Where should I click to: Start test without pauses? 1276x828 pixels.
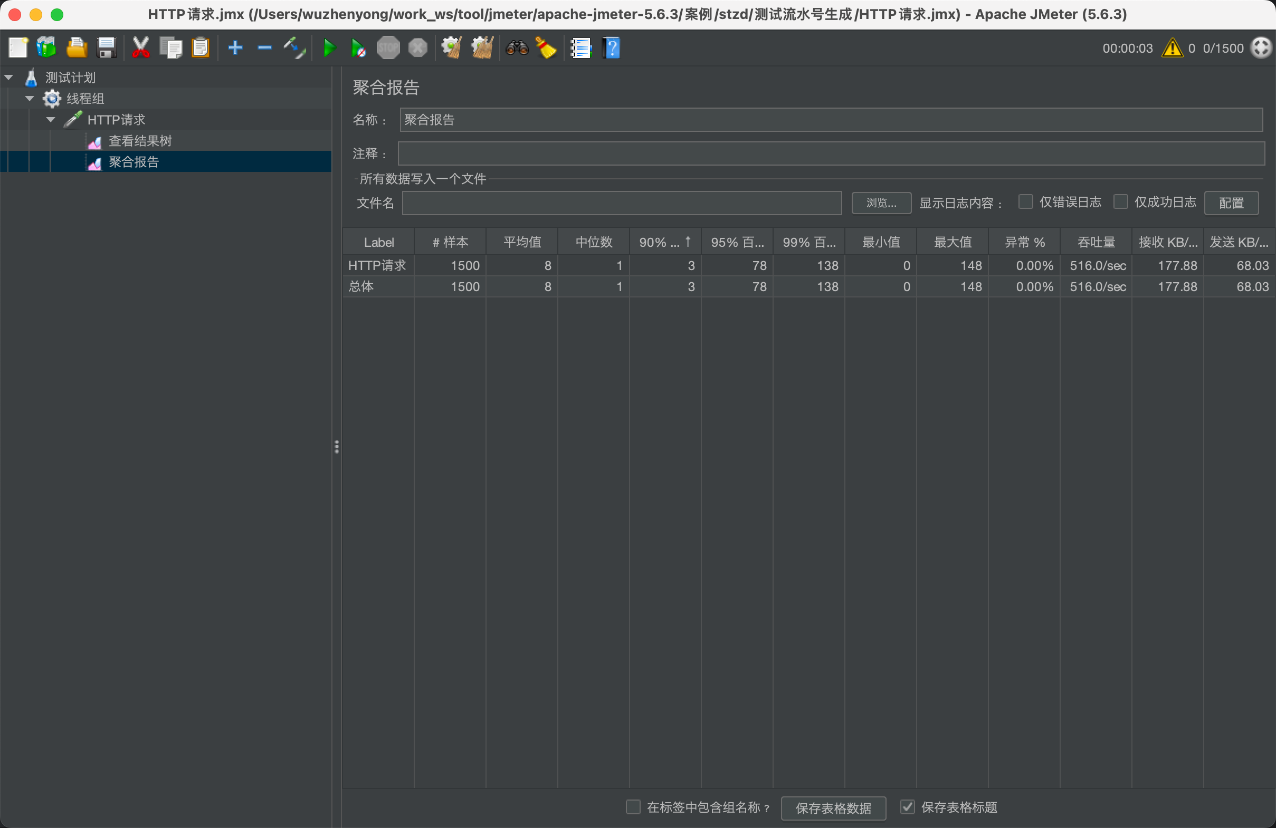(x=358, y=47)
